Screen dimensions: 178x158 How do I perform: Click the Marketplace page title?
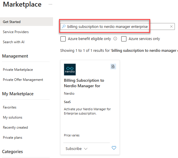[x=22, y=4]
